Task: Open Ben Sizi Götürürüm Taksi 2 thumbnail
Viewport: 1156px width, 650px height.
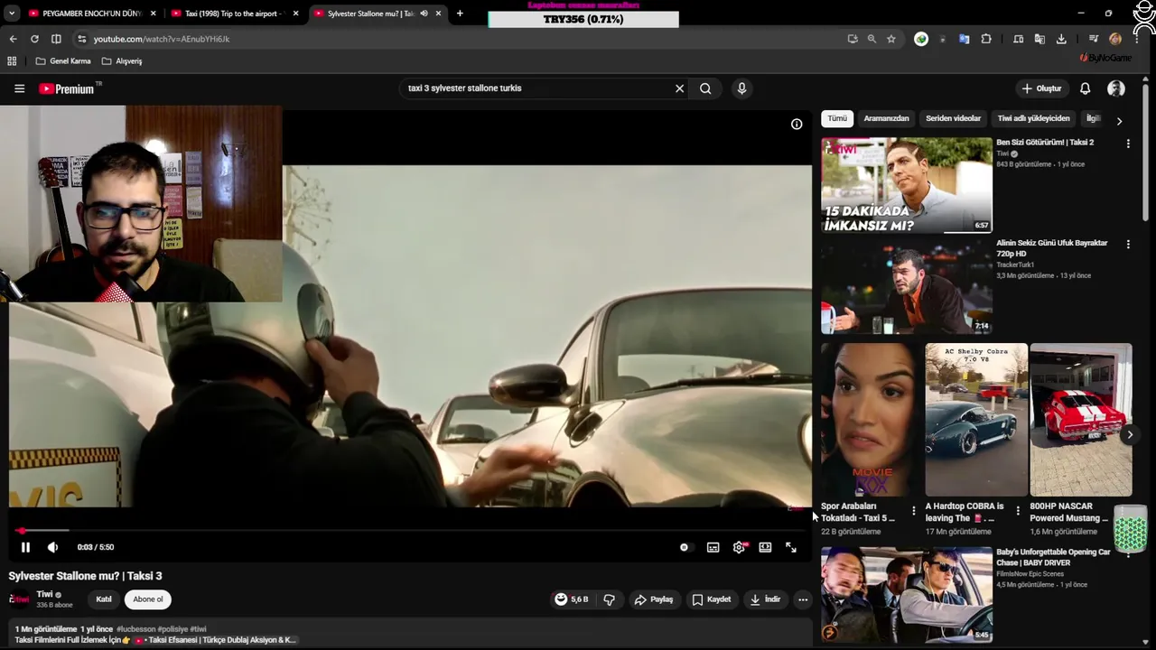Action: tap(907, 185)
